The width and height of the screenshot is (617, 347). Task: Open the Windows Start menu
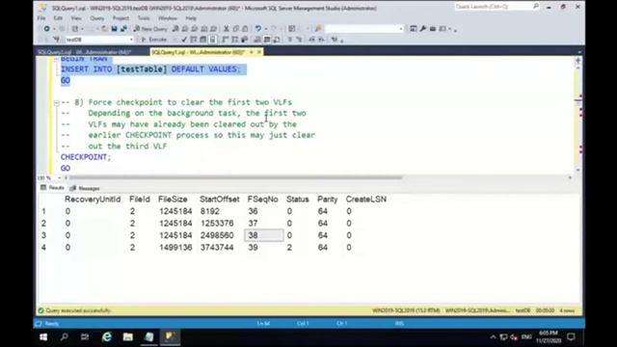pos(43,336)
